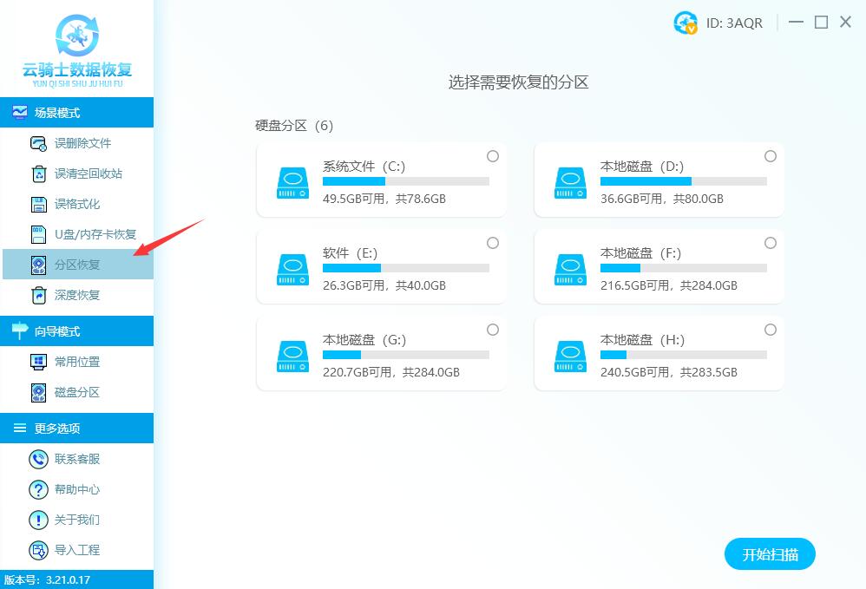The image size is (866, 589).
Task: Open the 磁盘分区 menu entry
Action: point(77,392)
